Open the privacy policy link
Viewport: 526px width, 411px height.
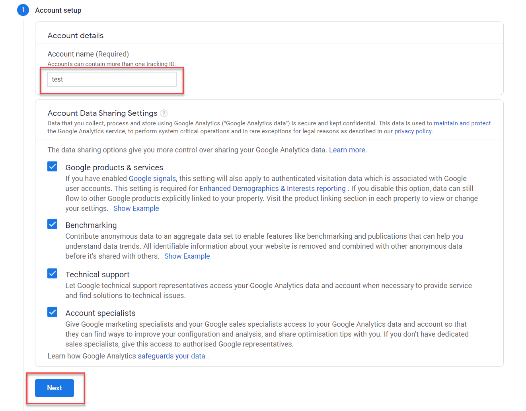pos(413,131)
